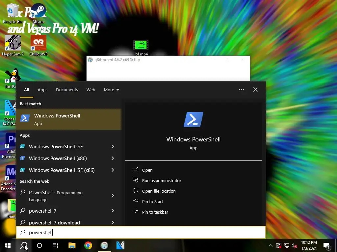337x252 pixels.
Task: Expand Windows PowerShell ISE (x86) chevron
Action: pos(113,170)
